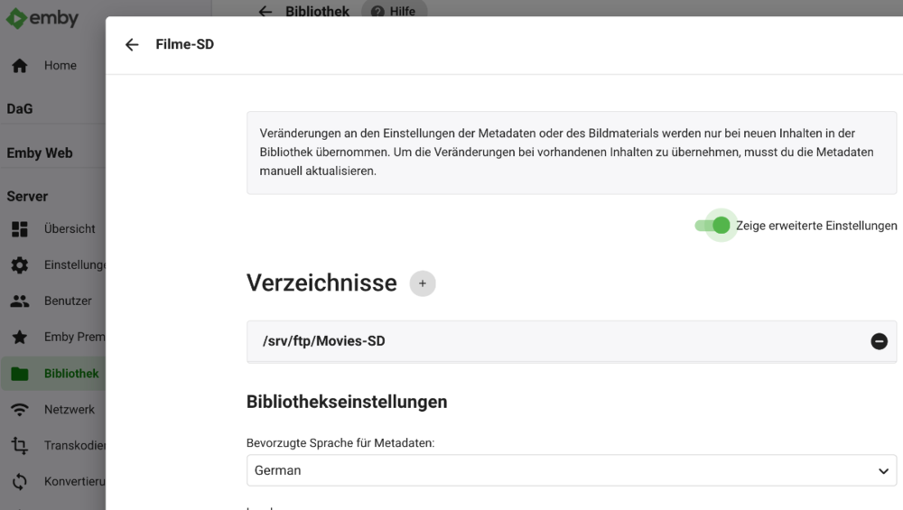Select Bibliothek menu label
Image resolution: width=903 pixels, height=510 pixels.
coord(71,374)
